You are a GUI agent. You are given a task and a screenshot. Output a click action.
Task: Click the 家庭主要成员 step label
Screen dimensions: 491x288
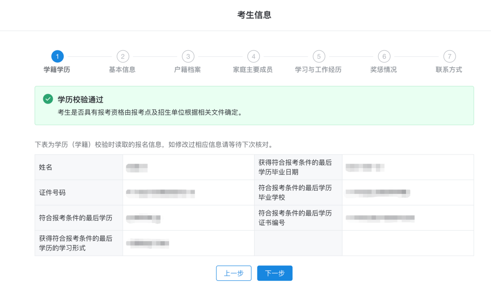pyautogui.click(x=253, y=70)
